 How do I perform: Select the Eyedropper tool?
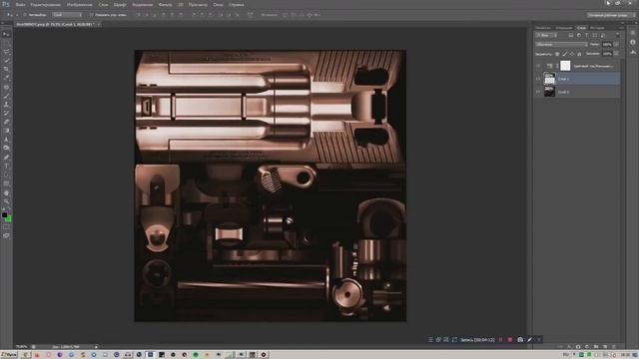pyautogui.click(x=6, y=78)
